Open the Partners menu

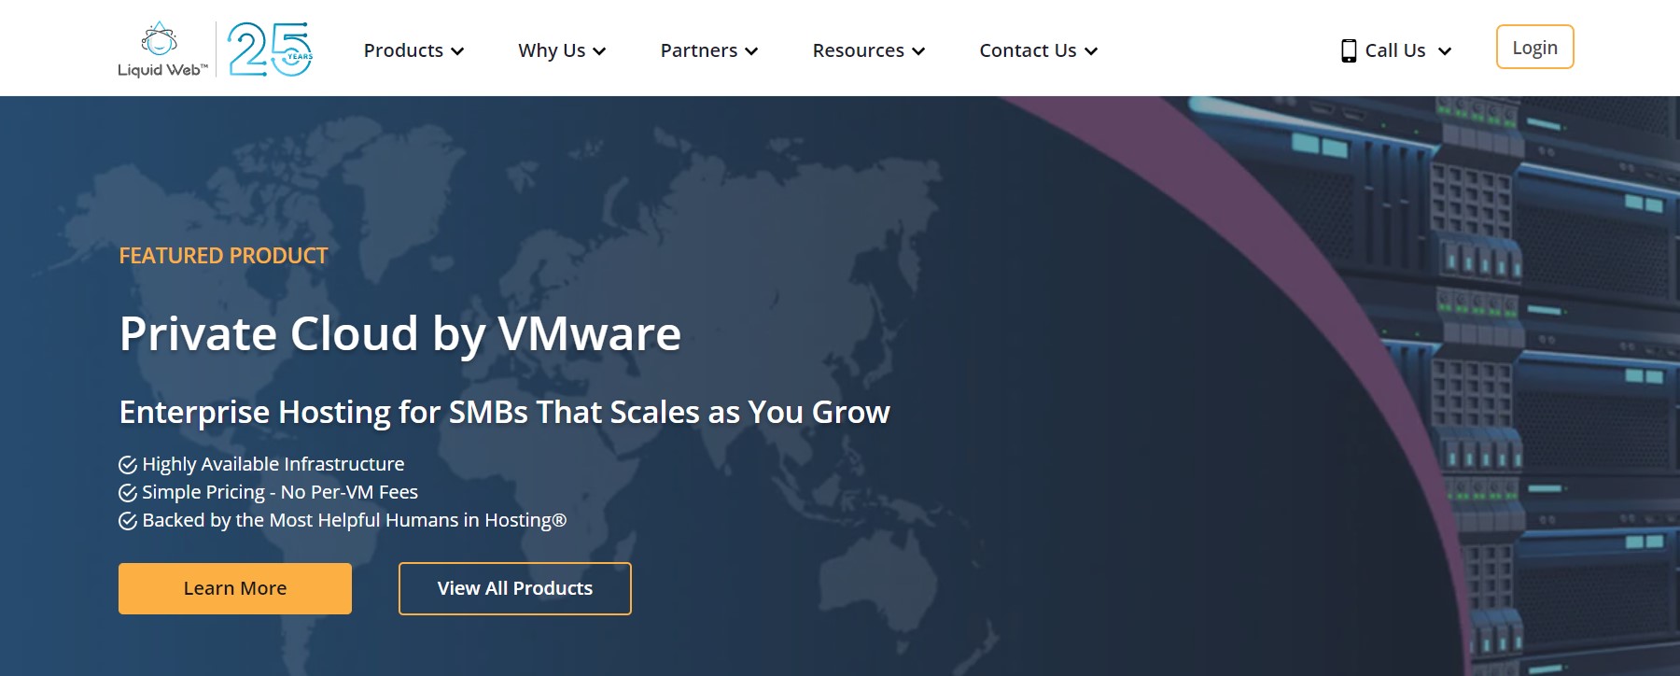699,50
